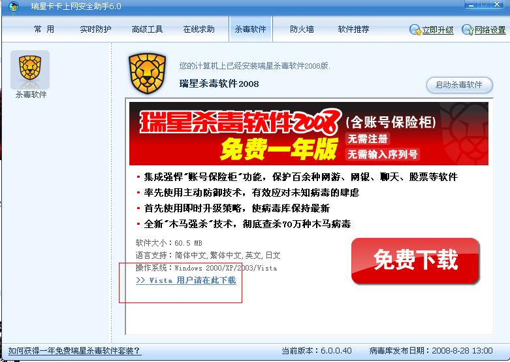Viewport: 510px width, 362px height.
Task: Open the 网络设置 link text
Action: [x=490, y=30]
